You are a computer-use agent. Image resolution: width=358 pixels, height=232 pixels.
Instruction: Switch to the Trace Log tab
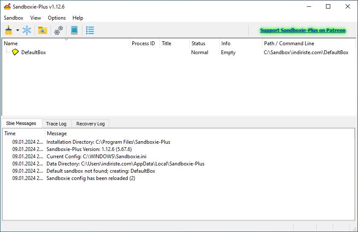tap(56, 124)
